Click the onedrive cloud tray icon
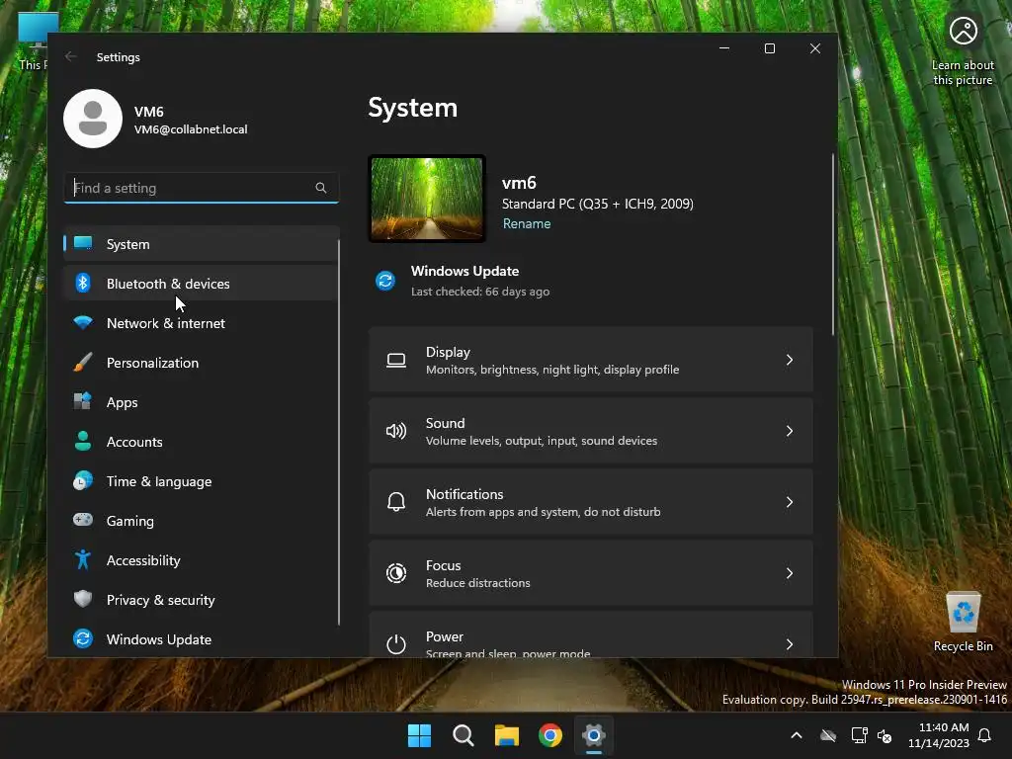Viewport: 1012px width, 759px height. point(828,735)
